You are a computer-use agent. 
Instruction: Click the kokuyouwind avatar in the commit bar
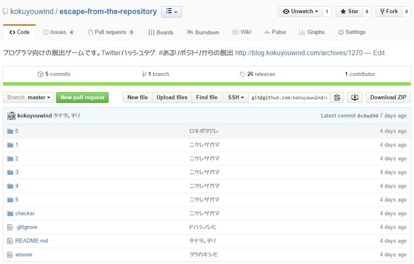click(x=12, y=116)
